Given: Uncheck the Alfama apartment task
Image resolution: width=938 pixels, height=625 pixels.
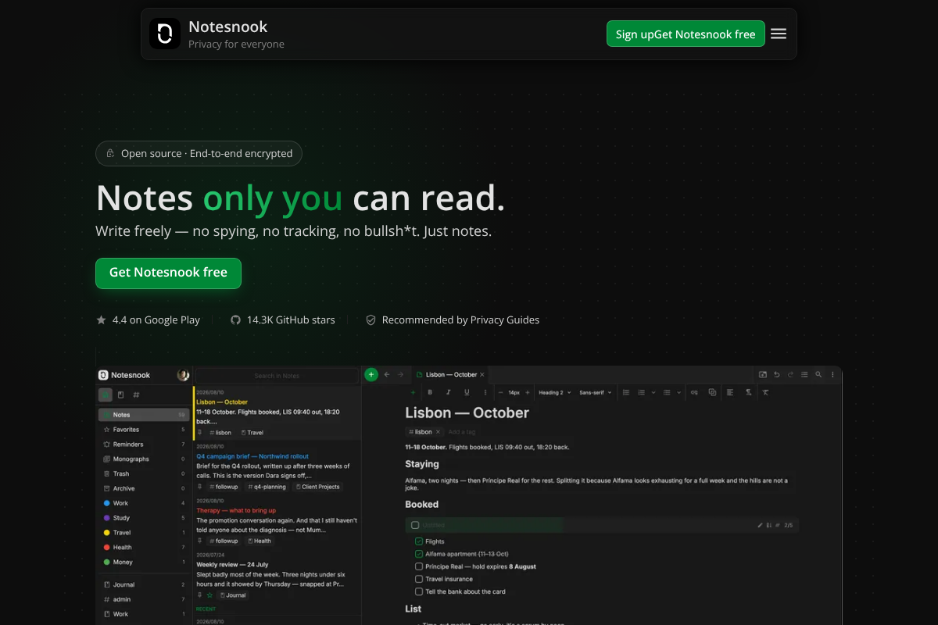Looking at the screenshot, I should [x=419, y=554].
